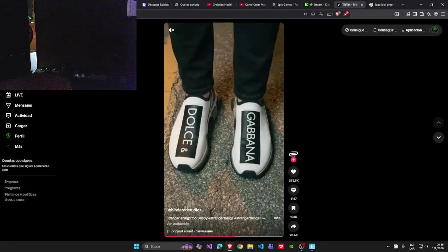The height and width of the screenshot is (252, 448).
Task: Open Brave Leo AI sparkle icon
Action: [429, 14]
